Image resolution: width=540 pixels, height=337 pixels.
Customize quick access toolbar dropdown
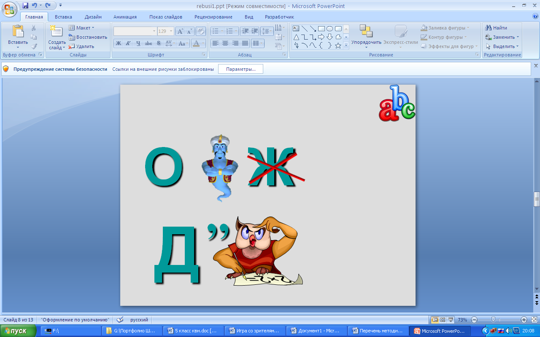click(x=60, y=6)
